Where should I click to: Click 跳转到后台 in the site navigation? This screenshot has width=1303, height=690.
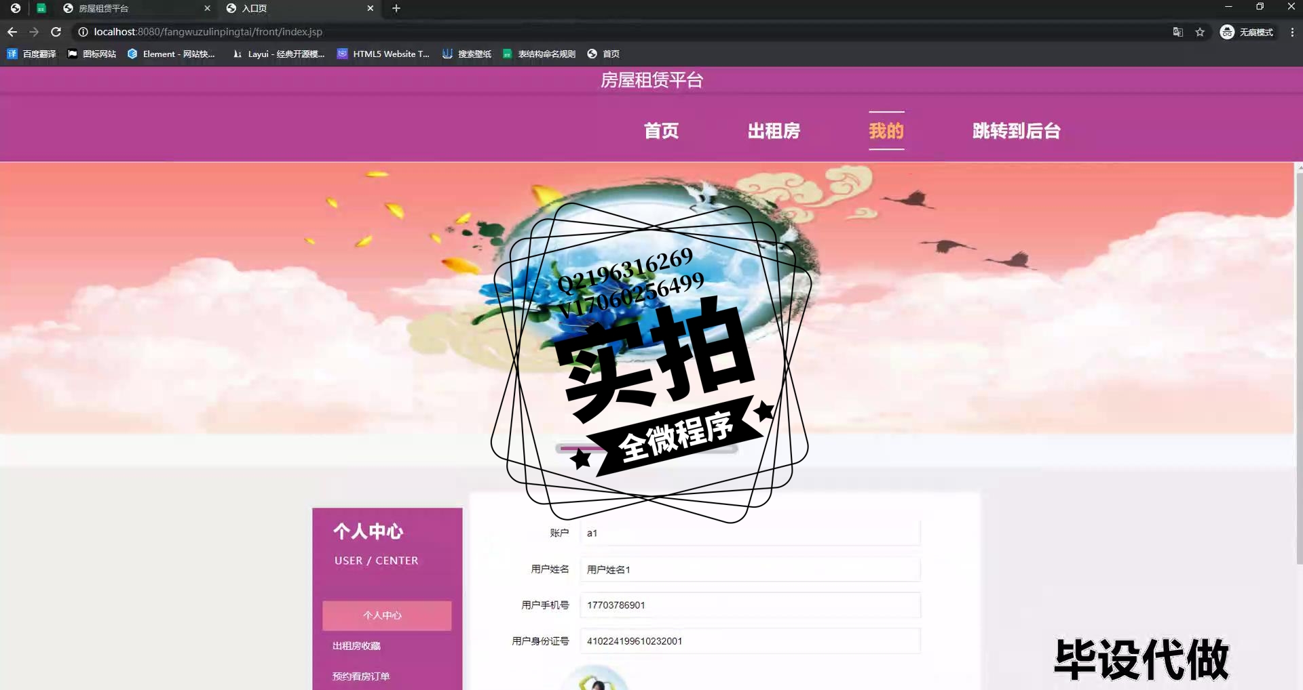(1016, 131)
